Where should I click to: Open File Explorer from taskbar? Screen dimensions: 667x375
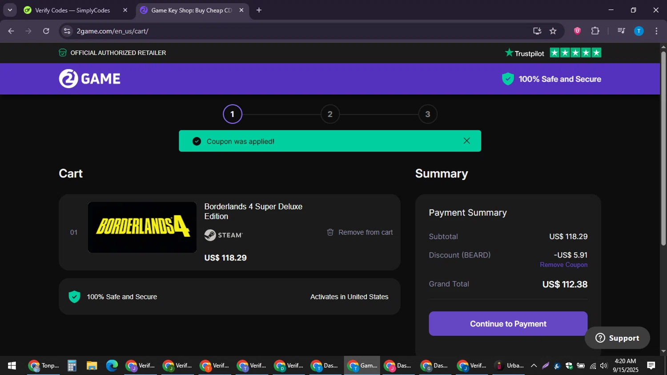point(92,366)
